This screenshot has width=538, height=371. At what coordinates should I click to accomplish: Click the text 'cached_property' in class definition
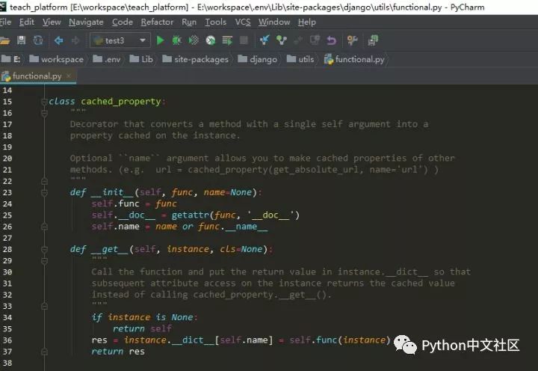pos(121,101)
